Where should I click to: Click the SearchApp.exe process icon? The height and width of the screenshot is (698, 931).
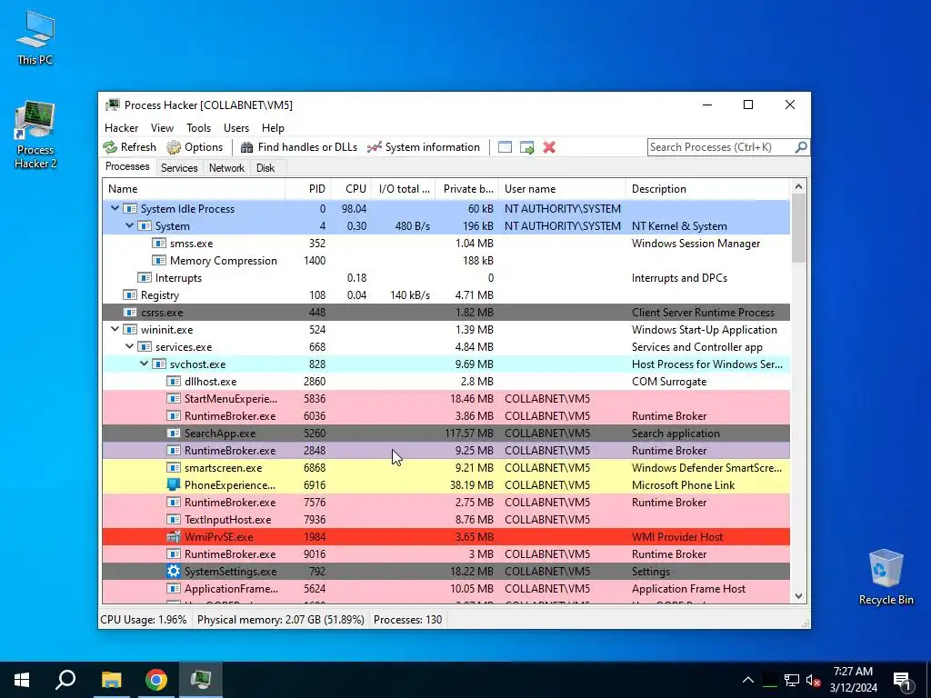174,434
